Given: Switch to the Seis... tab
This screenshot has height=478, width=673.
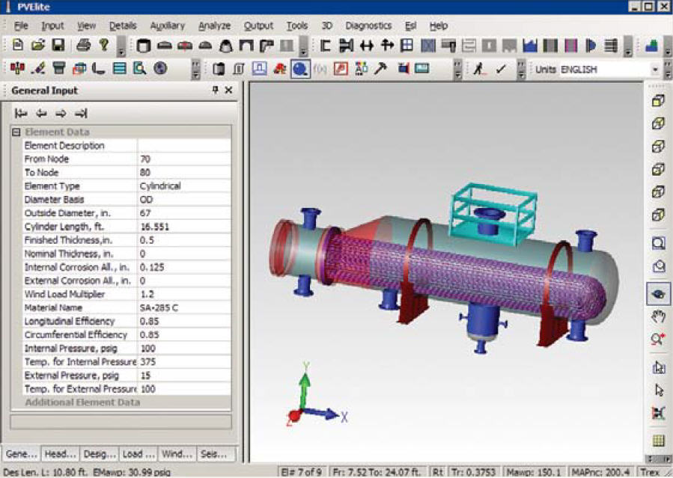Looking at the screenshot, I should tap(216, 453).
